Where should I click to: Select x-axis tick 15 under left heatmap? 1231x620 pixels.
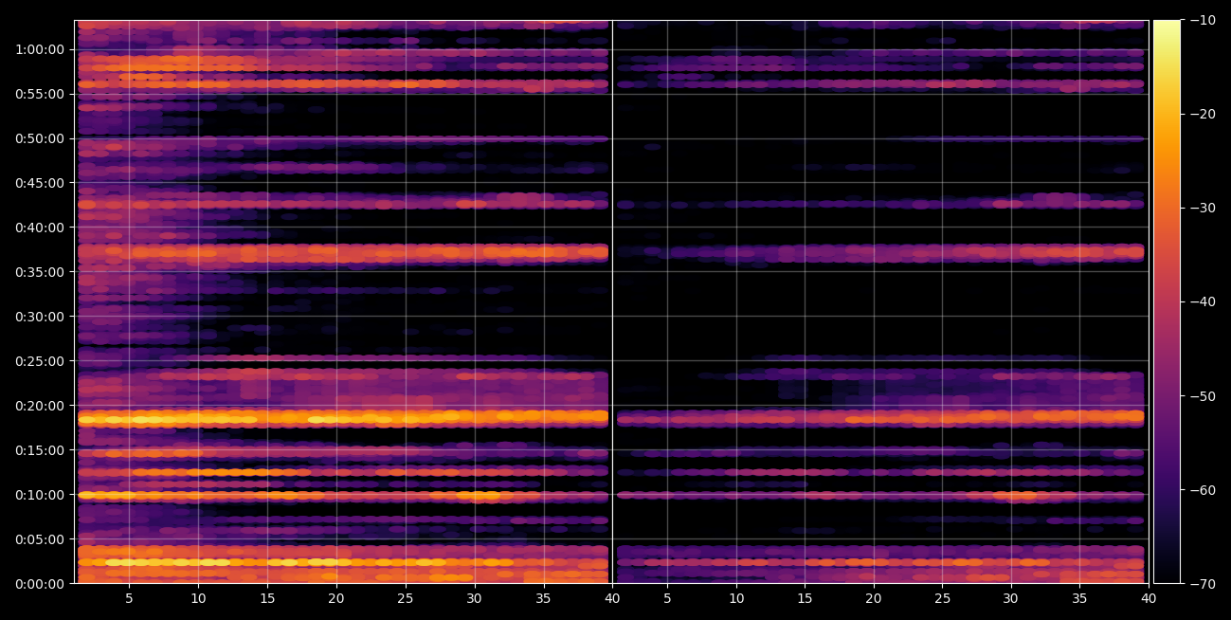[267, 599]
